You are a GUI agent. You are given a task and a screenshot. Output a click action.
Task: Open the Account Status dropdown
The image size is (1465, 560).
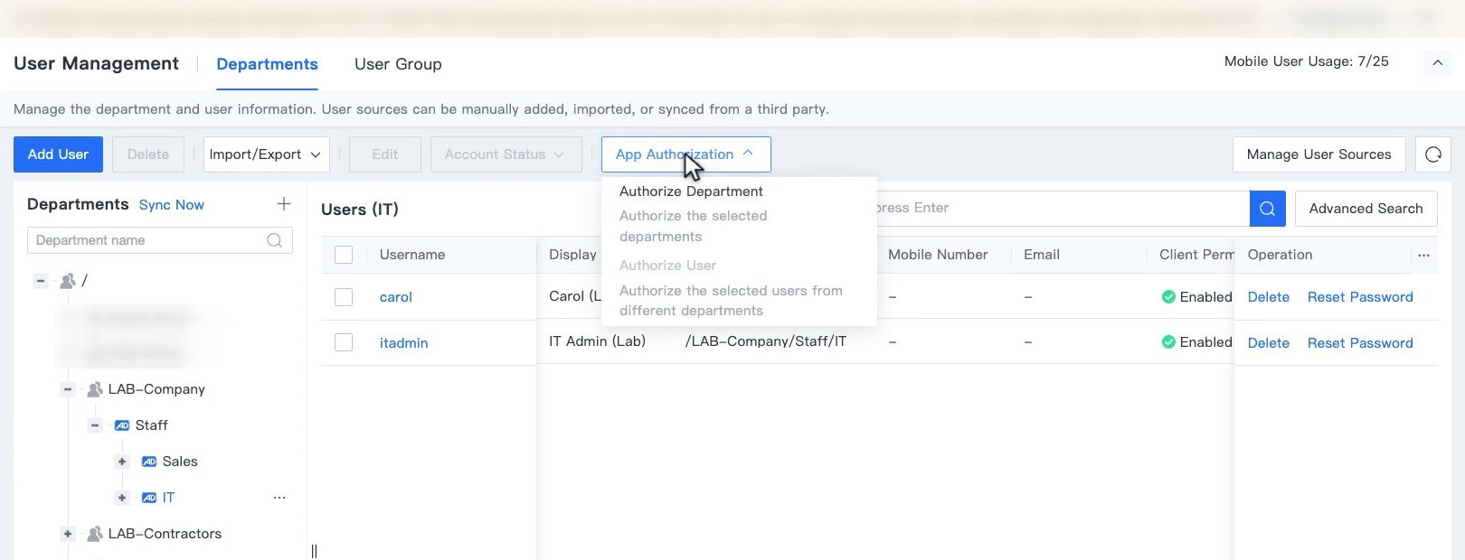[x=506, y=154]
